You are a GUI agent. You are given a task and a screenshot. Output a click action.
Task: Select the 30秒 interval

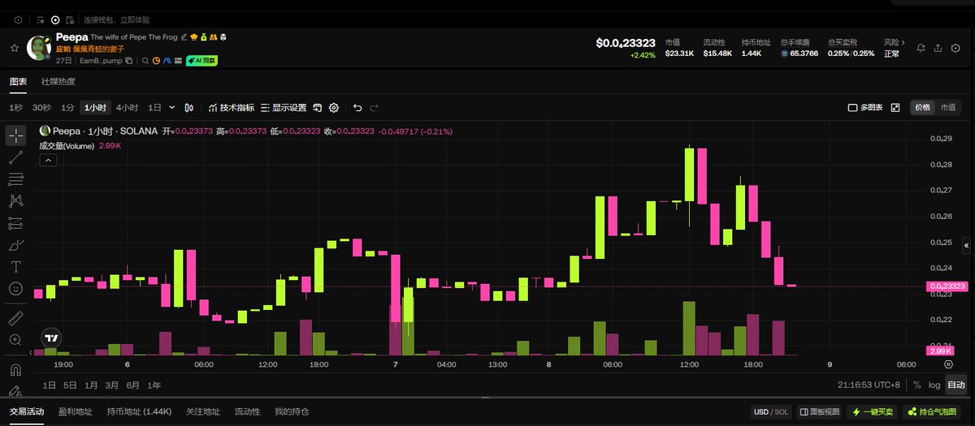(x=41, y=107)
